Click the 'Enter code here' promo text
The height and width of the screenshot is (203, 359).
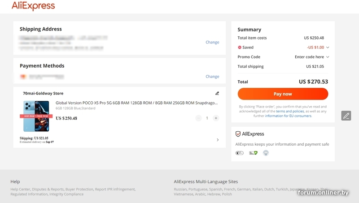309,57
